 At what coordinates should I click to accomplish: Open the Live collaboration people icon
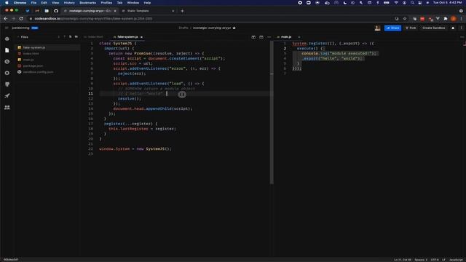[7, 107]
